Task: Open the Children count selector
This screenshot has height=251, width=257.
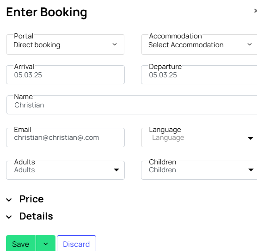Action: click(x=199, y=170)
